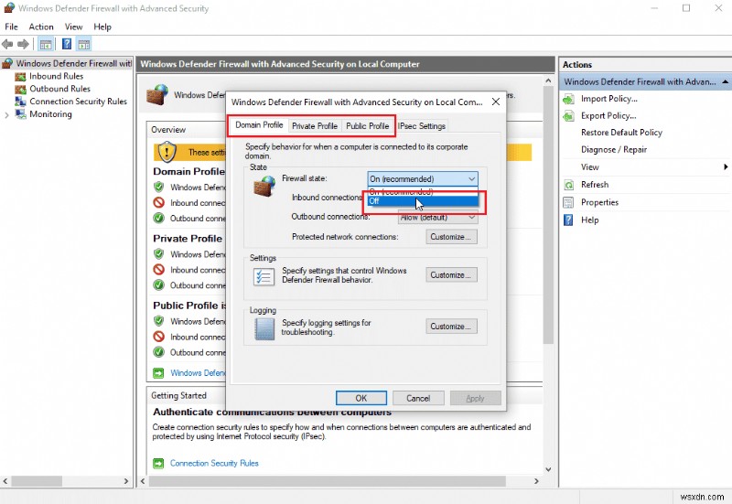Collapse the Actions section header arrow

(725, 81)
